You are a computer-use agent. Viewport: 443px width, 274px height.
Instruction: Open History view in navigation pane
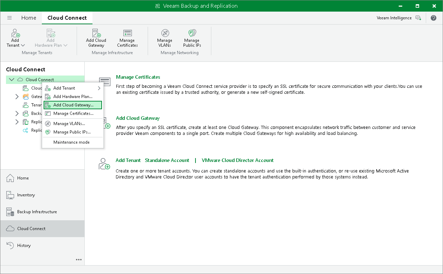coord(42,246)
